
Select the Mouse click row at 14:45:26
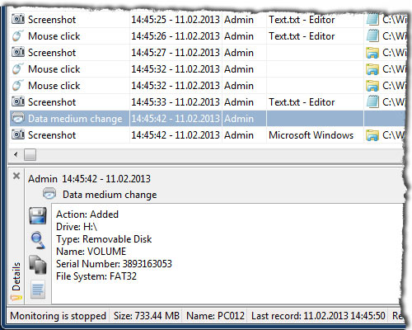208,36
